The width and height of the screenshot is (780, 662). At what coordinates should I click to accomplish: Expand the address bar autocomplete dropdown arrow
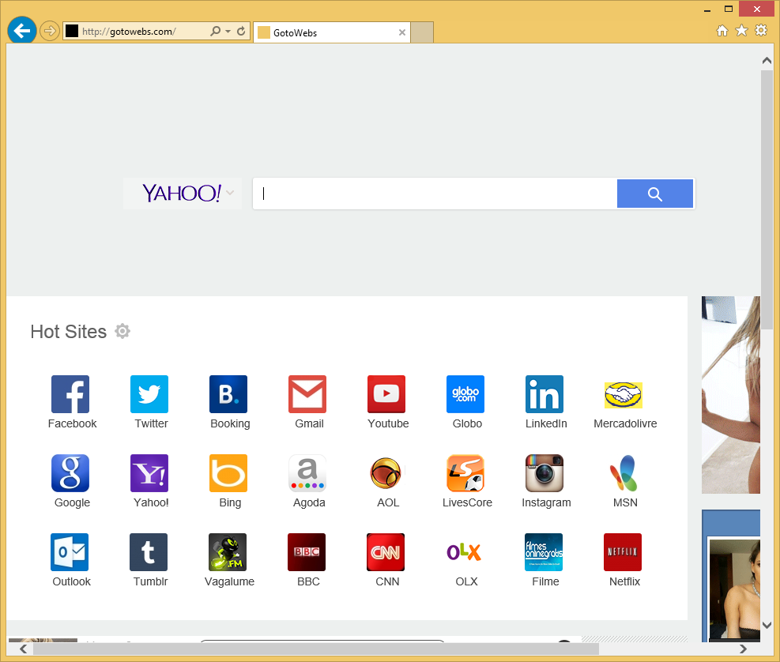(x=228, y=32)
